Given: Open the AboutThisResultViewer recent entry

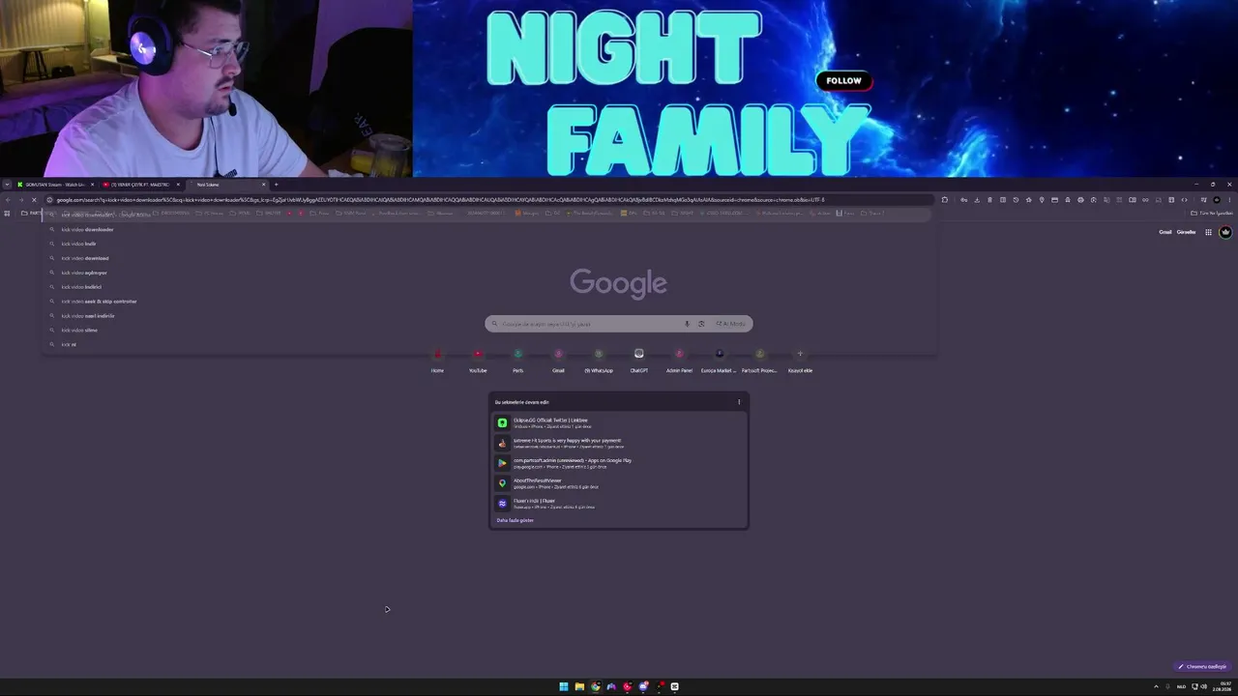Looking at the screenshot, I should [619, 483].
